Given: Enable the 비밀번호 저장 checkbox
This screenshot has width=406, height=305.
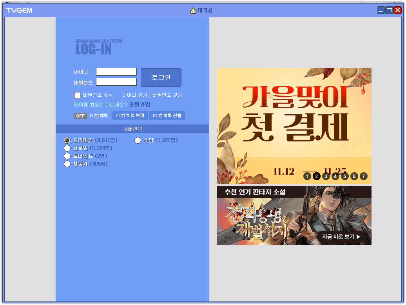Looking at the screenshot, I should (x=77, y=95).
